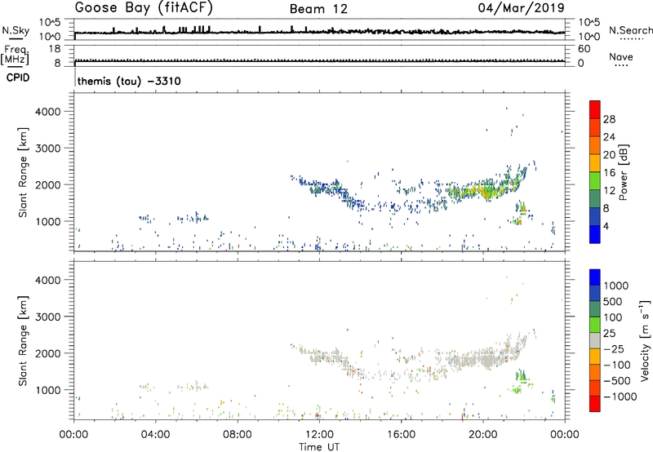Click the left '10^5' noise axis label
The width and height of the screenshot is (653, 452).
51,23
